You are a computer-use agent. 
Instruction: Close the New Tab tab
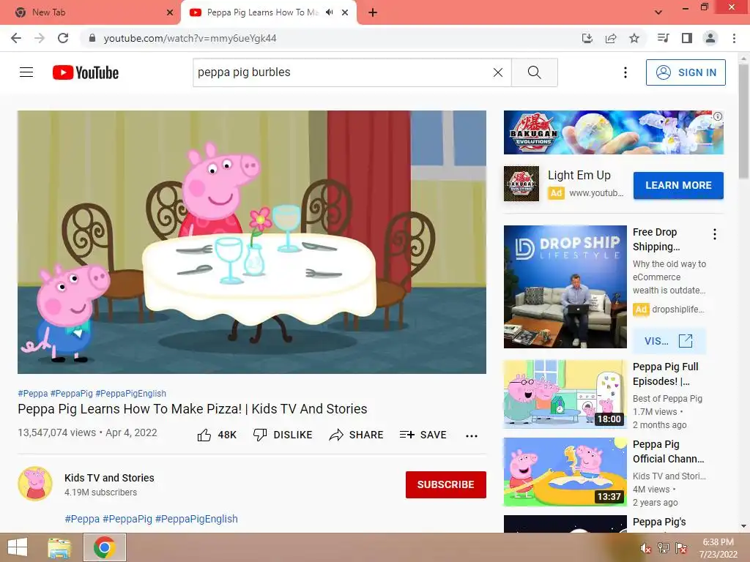[170, 12]
